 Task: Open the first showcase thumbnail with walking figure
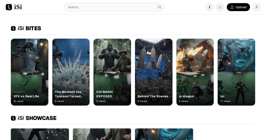[40, 134]
